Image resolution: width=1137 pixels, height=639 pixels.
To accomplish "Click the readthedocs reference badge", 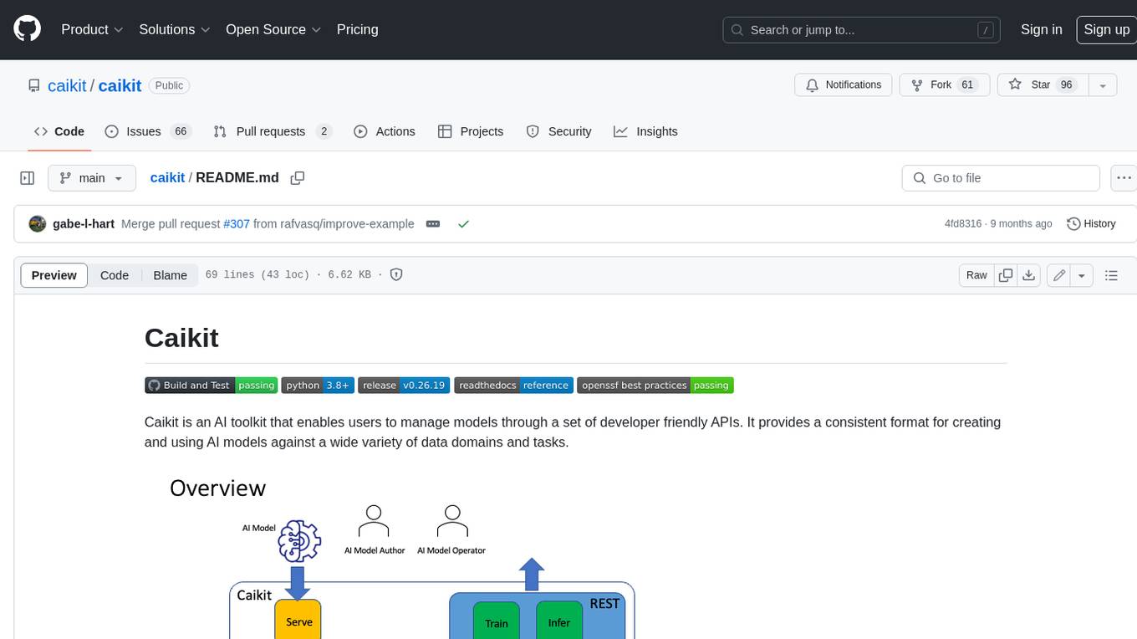I will point(513,386).
